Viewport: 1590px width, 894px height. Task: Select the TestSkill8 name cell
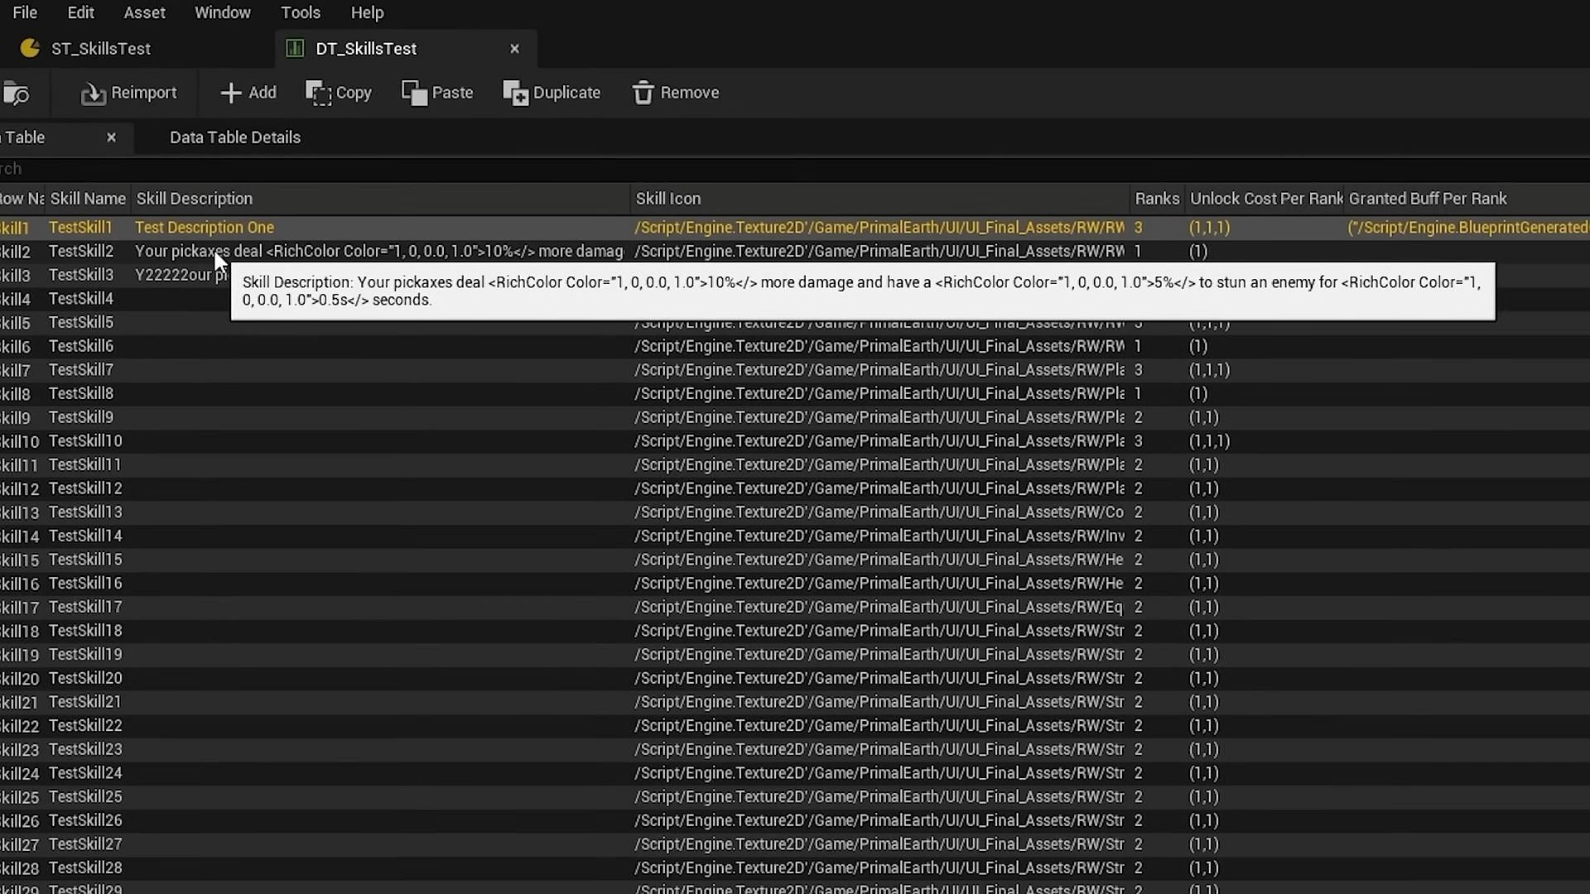[81, 393]
